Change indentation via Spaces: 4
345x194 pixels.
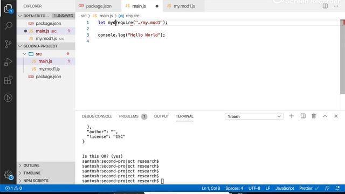(x=234, y=188)
